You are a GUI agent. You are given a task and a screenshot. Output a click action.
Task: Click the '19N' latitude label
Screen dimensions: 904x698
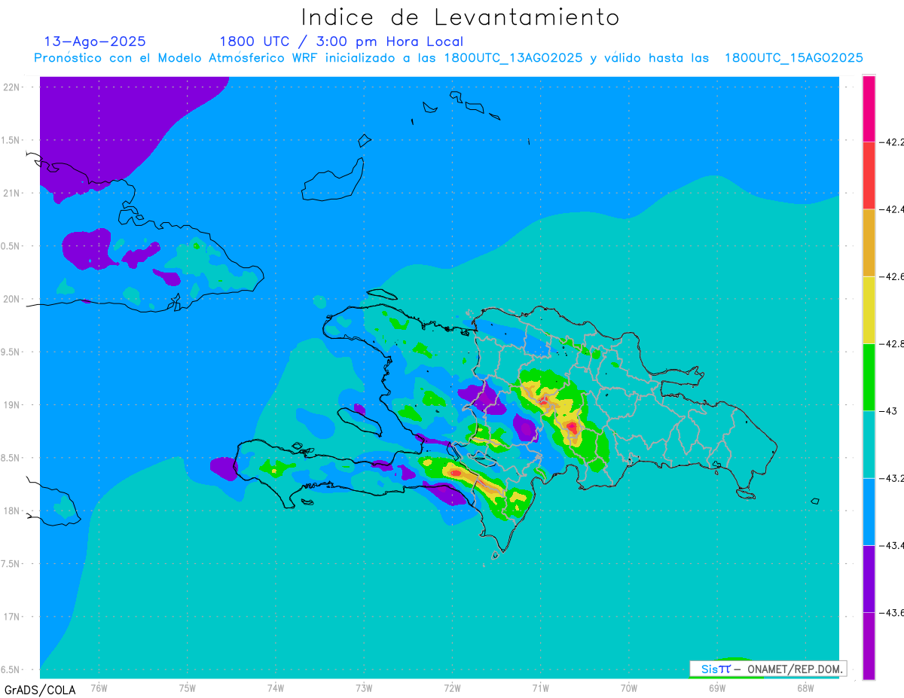12,404
